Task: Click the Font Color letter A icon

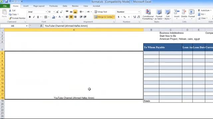Action: (x=59, y=17)
